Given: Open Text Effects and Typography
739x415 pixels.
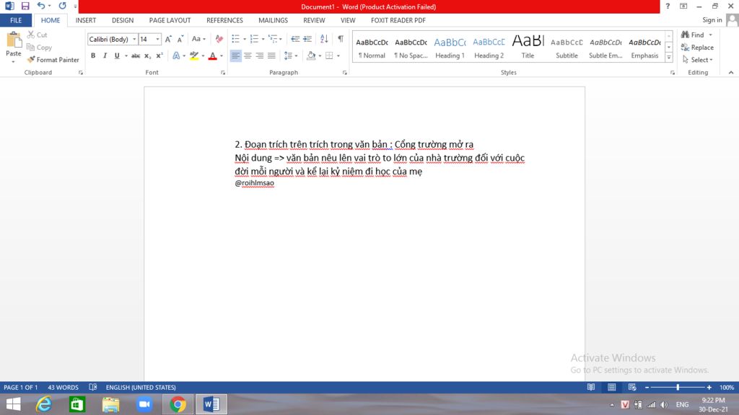Looking at the screenshot, I should point(176,55).
